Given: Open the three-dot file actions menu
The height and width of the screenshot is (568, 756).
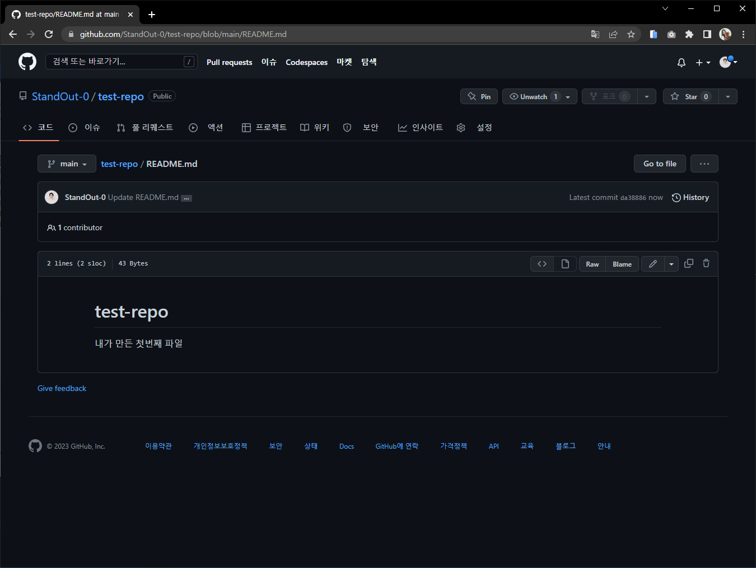Looking at the screenshot, I should [x=704, y=164].
